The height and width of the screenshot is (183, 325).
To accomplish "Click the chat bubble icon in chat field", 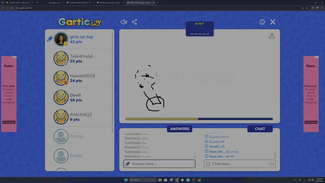I will click(208, 164).
